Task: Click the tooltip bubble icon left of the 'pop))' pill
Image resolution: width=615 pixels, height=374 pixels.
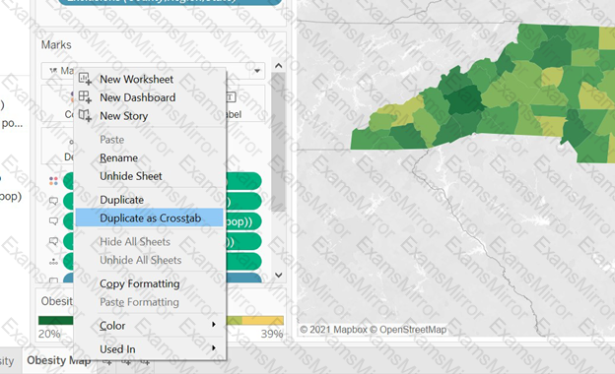Action: (53, 221)
